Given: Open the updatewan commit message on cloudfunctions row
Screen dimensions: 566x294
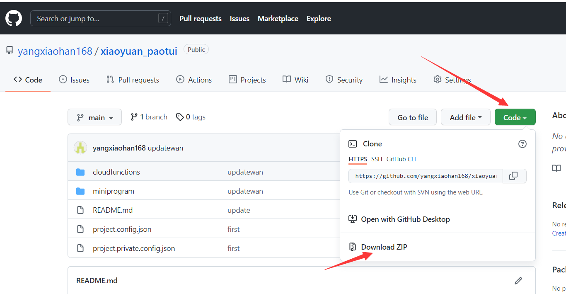Looking at the screenshot, I should tap(245, 172).
